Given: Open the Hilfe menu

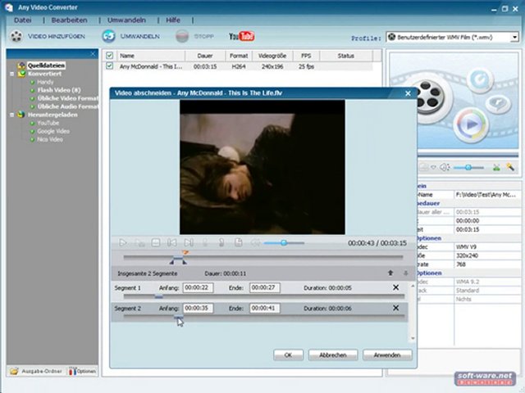Looking at the screenshot, I should [x=173, y=19].
